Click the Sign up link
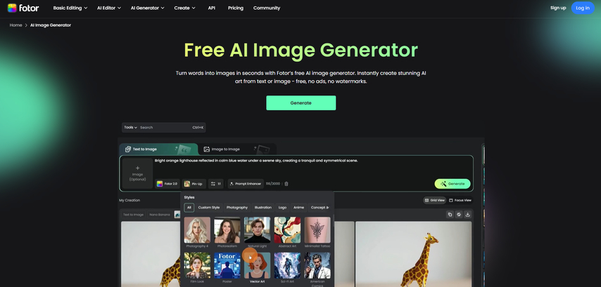601x287 pixels. (557, 8)
